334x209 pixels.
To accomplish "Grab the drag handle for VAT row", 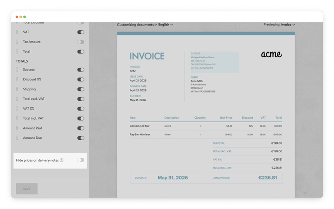I will coord(17,32).
